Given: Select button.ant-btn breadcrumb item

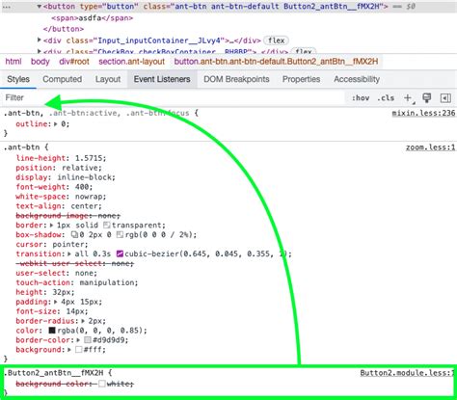Looking at the screenshot, I should 276,62.
